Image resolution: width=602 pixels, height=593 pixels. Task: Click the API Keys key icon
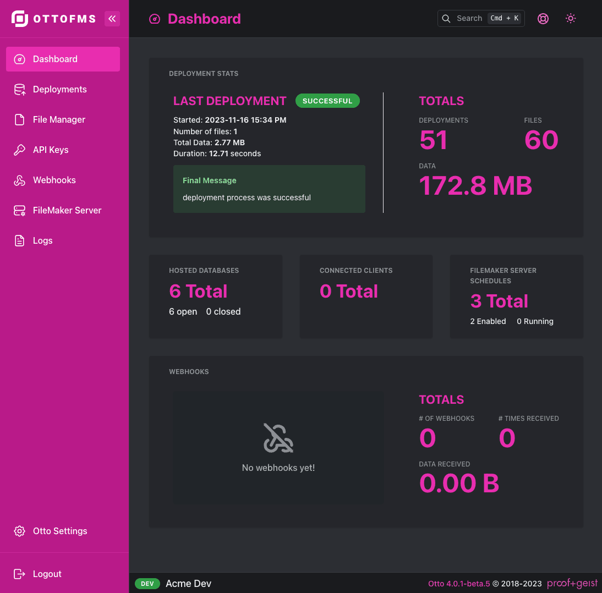click(x=18, y=150)
